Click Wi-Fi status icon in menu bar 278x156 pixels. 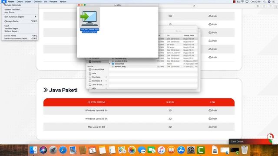coord(242,2)
